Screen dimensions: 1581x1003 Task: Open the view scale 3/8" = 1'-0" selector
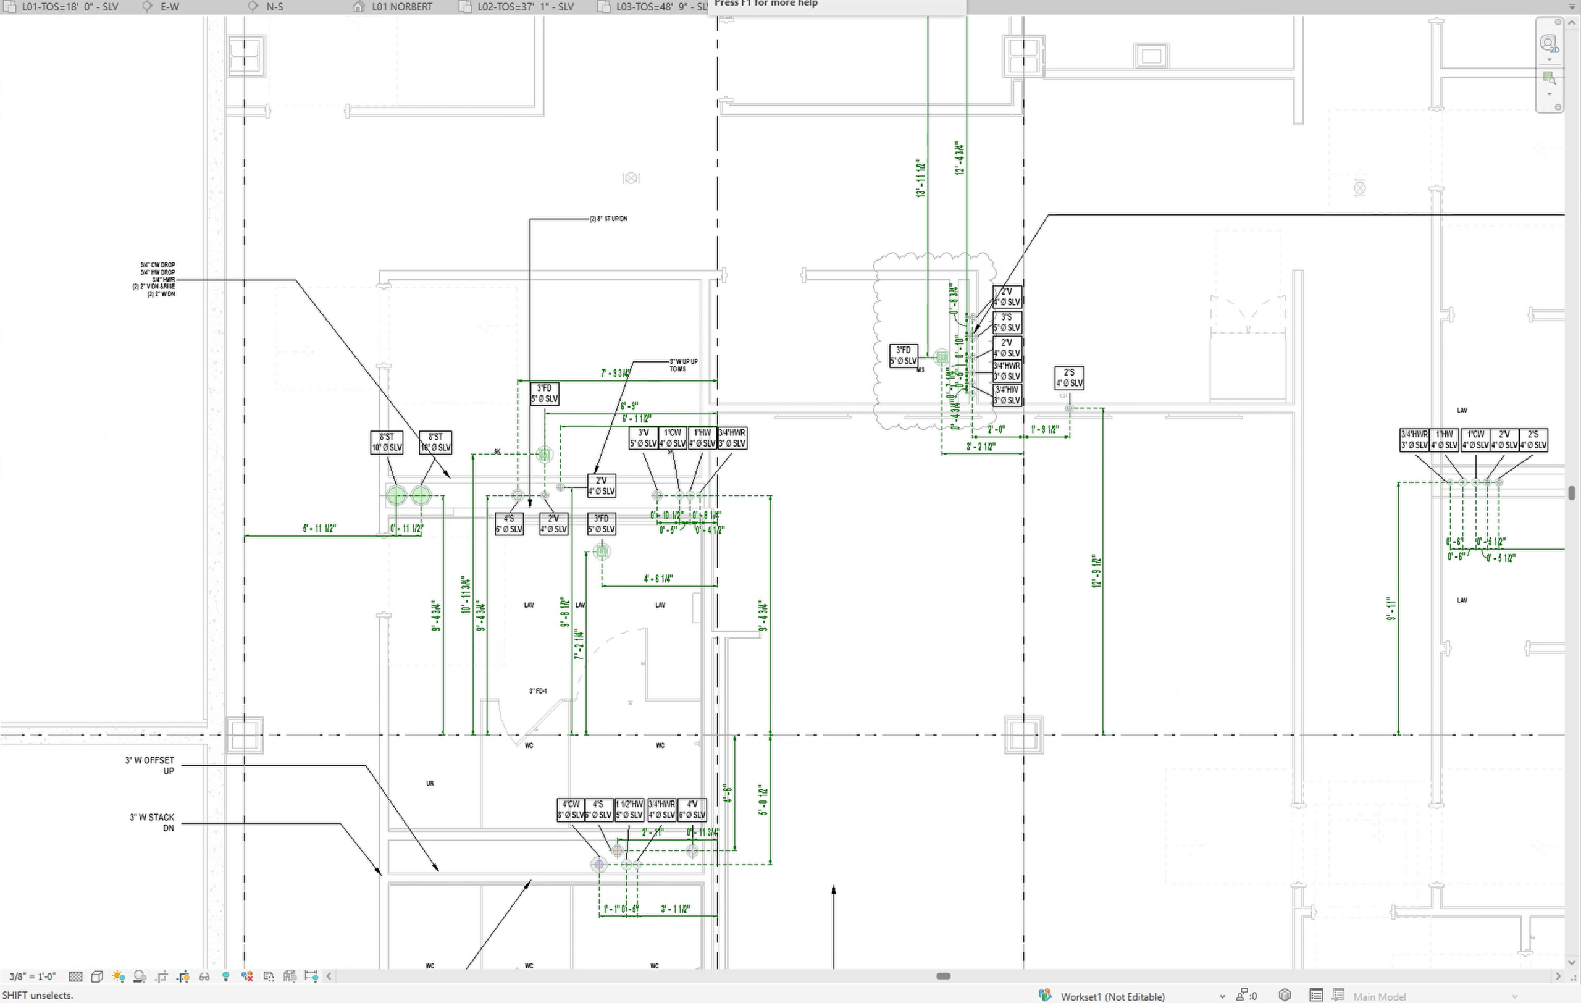coord(33,976)
